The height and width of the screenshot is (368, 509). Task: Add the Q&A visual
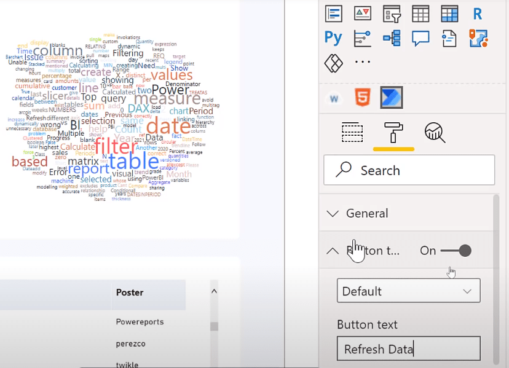(420, 39)
